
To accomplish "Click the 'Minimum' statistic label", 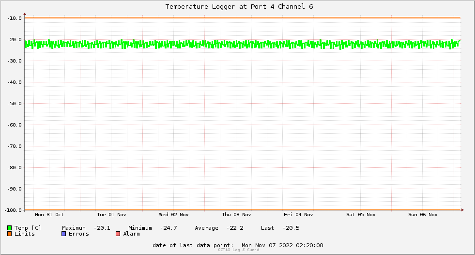I will point(140,228).
